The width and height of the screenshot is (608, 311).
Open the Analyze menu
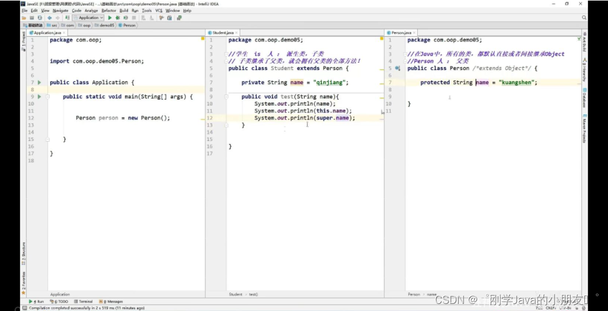(91, 11)
